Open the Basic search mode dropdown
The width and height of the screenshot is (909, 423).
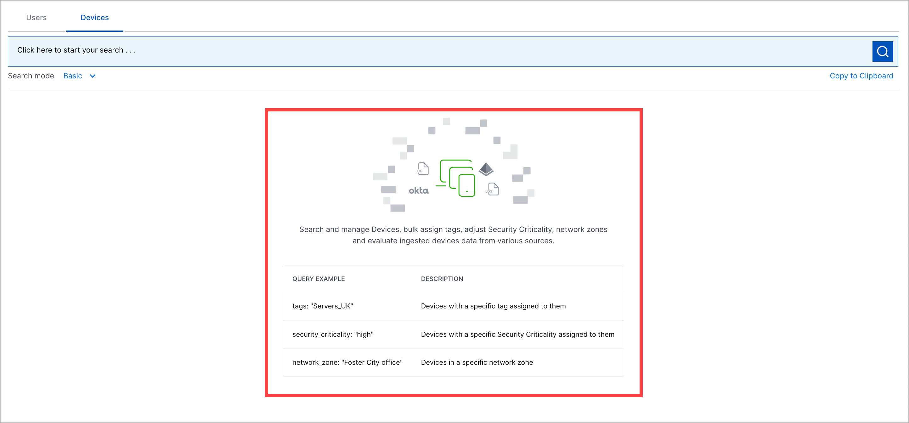point(73,76)
